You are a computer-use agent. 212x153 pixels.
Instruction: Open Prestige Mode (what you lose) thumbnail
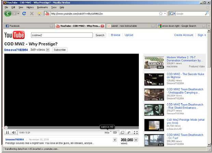coord(154,125)
